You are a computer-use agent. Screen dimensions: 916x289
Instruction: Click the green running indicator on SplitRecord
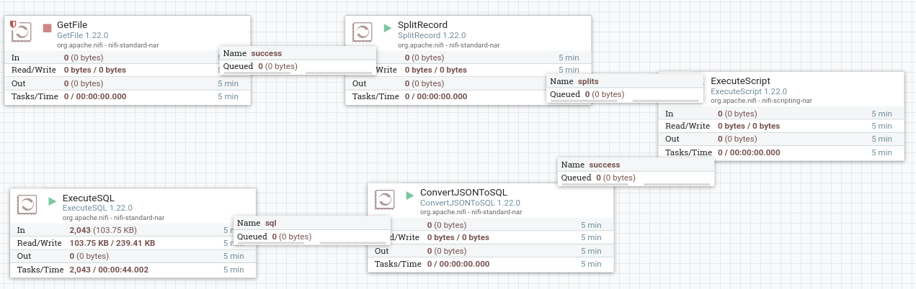click(x=388, y=28)
